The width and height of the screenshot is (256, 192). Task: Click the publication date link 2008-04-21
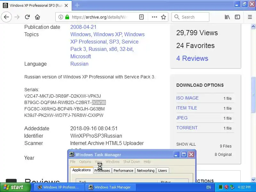tap(83, 27)
